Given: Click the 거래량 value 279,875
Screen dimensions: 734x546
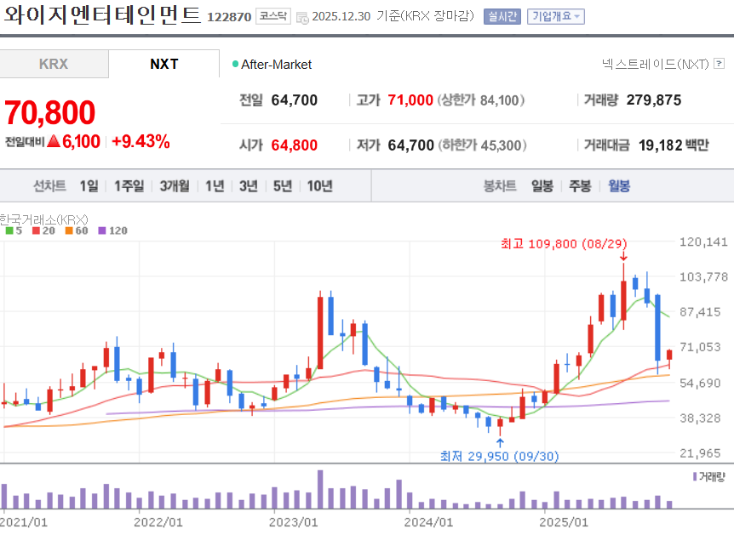Looking at the screenshot, I should 654,100.
